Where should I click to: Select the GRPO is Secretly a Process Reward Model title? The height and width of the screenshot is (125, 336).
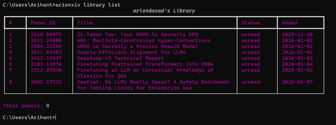(138, 46)
